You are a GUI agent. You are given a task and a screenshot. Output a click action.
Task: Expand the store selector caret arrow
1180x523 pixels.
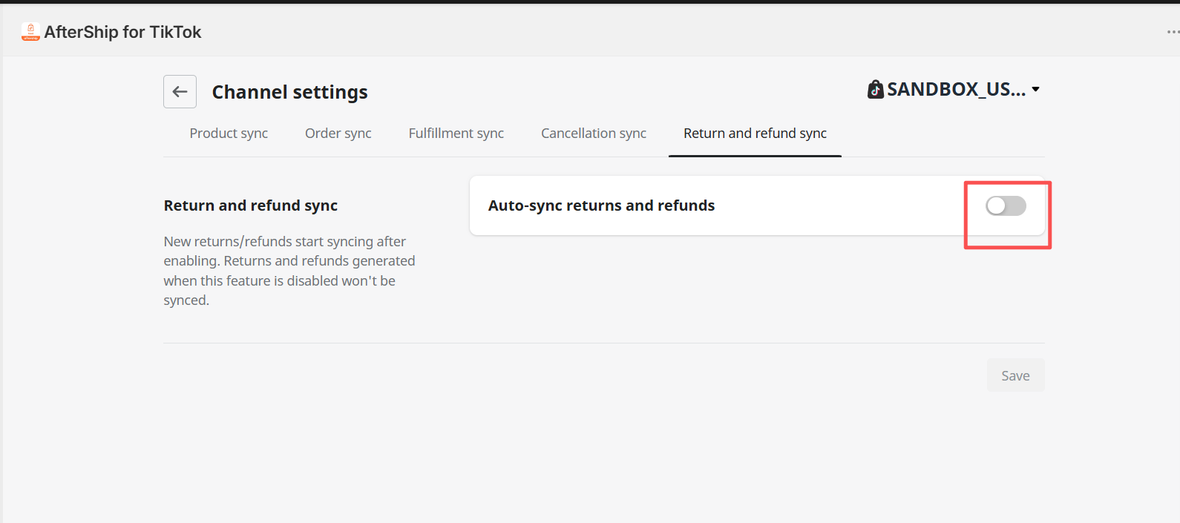click(1036, 90)
